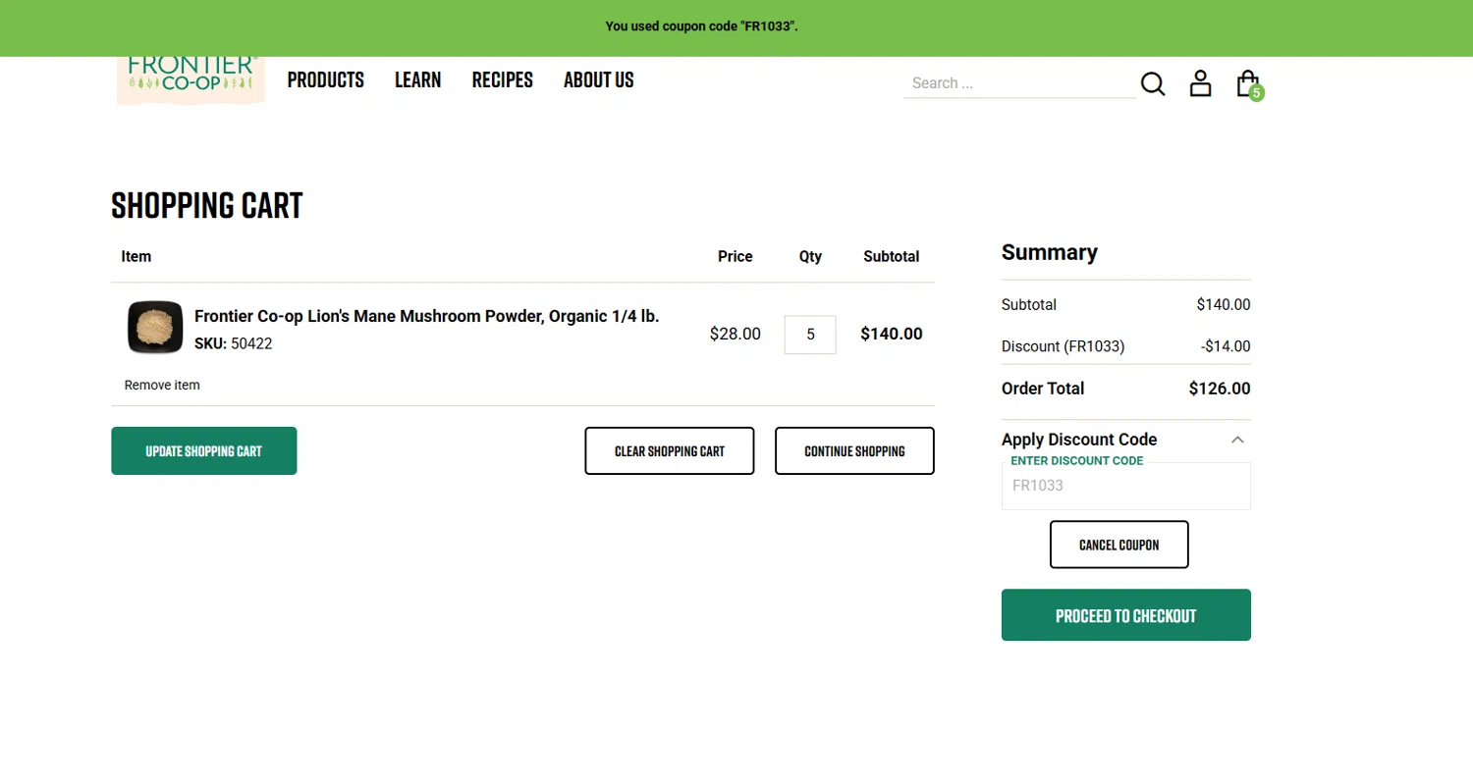Open the user account icon
The width and height of the screenshot is (1473, 782).
click(1200, 83)
